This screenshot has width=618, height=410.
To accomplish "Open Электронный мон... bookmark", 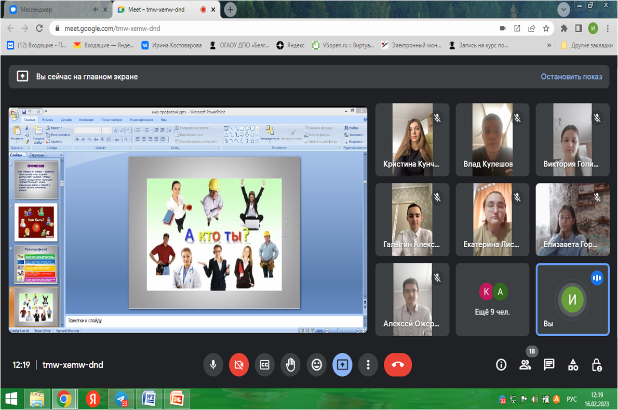I will [x=411, y=45].
